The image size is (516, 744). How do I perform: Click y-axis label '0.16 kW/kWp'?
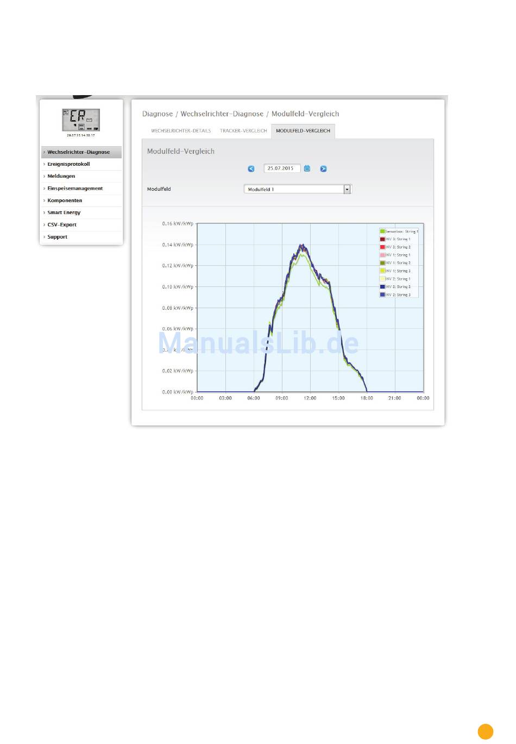tap(178, 223)
